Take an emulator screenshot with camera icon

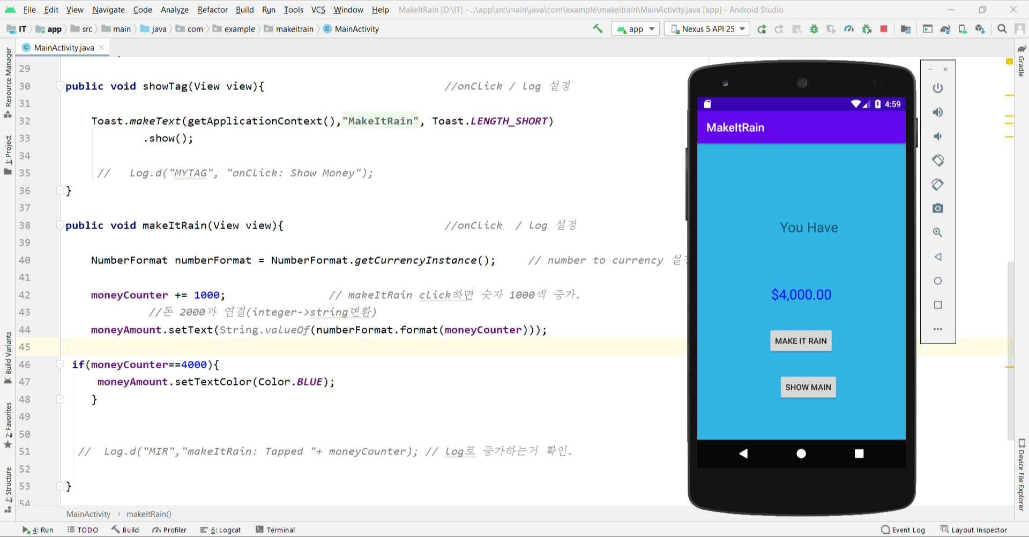point(938,208)
